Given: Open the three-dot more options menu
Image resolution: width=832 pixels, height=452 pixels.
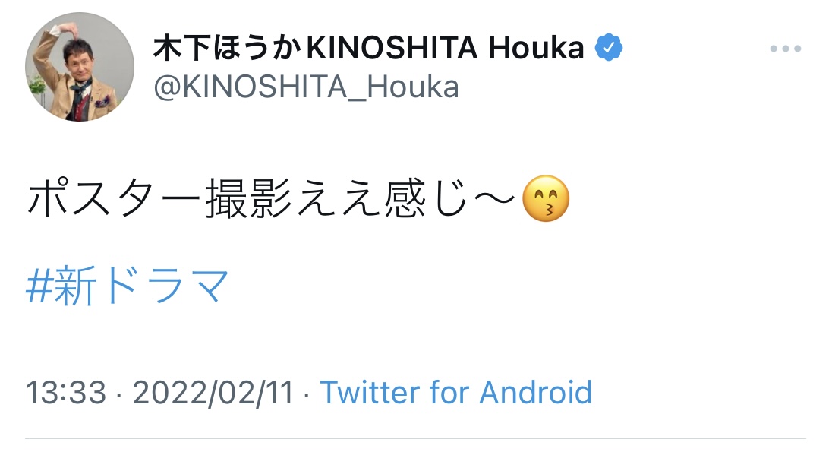Looking at the screenshot, I should click(x=785, y=49).
